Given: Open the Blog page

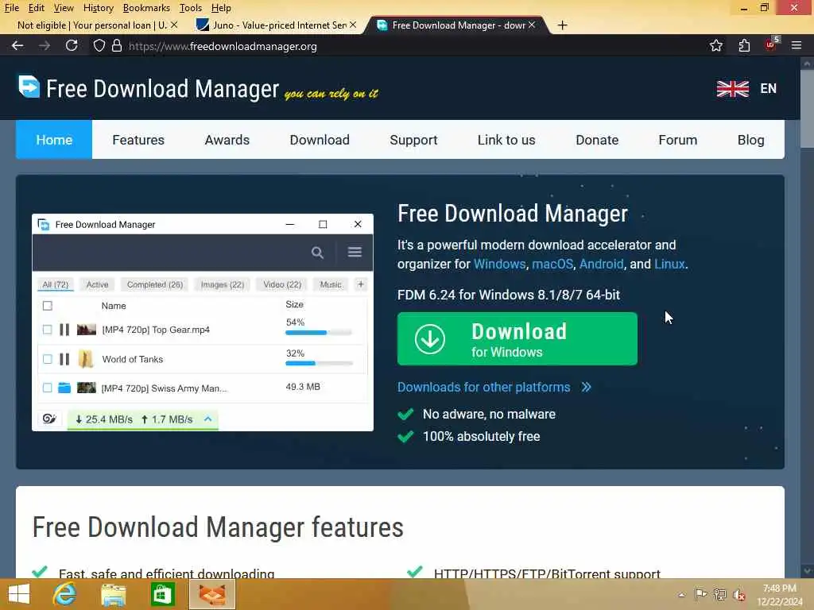Looking at the screenshot, I should pos(750,140).
